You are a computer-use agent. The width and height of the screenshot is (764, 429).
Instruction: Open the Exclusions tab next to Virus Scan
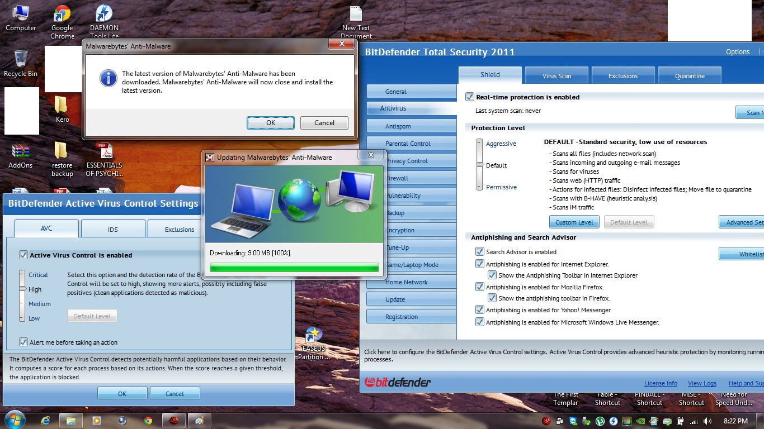tap(623, 75)
